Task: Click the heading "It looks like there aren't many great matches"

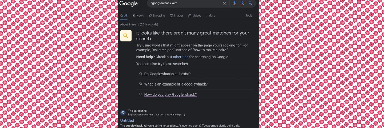Action: [193, 36]
